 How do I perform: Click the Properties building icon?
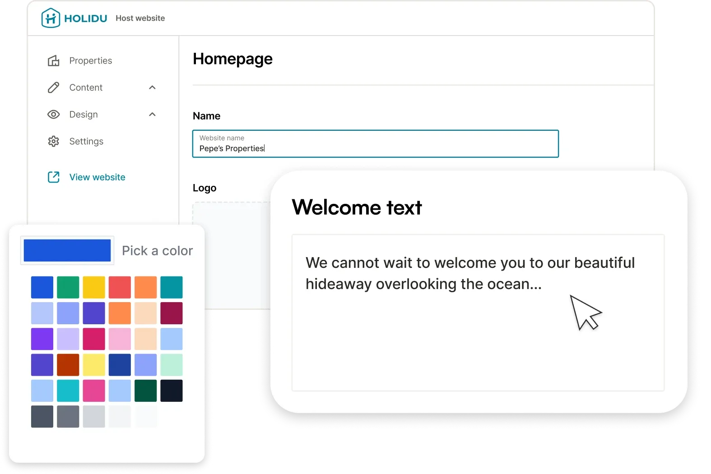click(54, 60)
